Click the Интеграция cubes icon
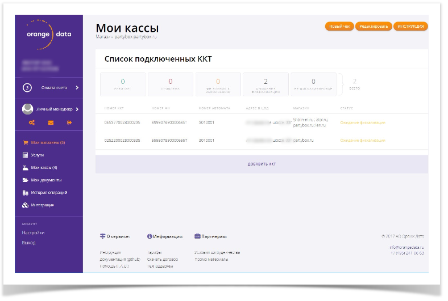The height and width of the screenshot is (301, 448). tap(25, 205)
